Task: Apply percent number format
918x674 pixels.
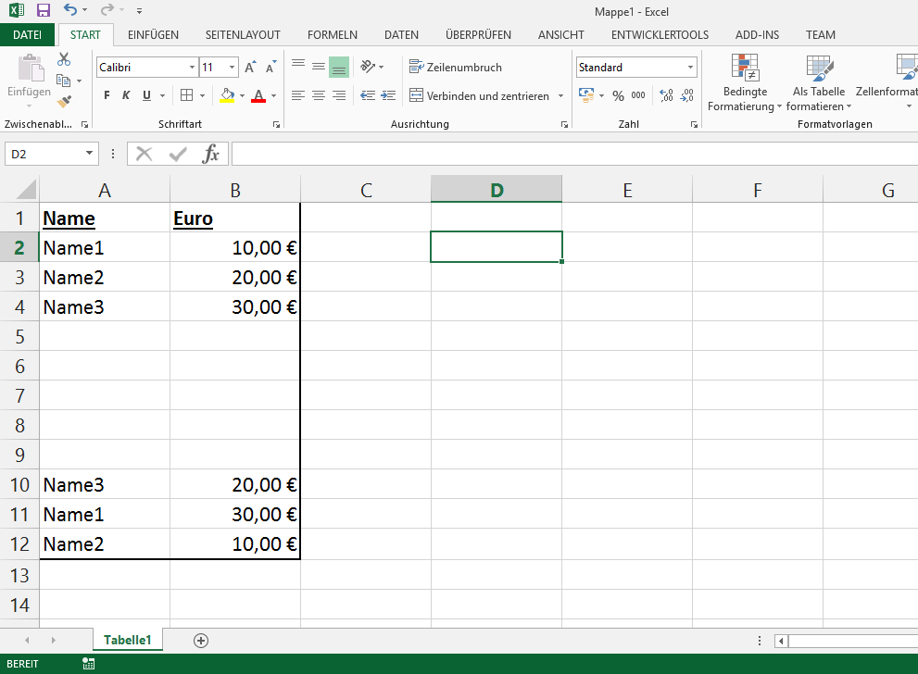Action: pos(617,95)
